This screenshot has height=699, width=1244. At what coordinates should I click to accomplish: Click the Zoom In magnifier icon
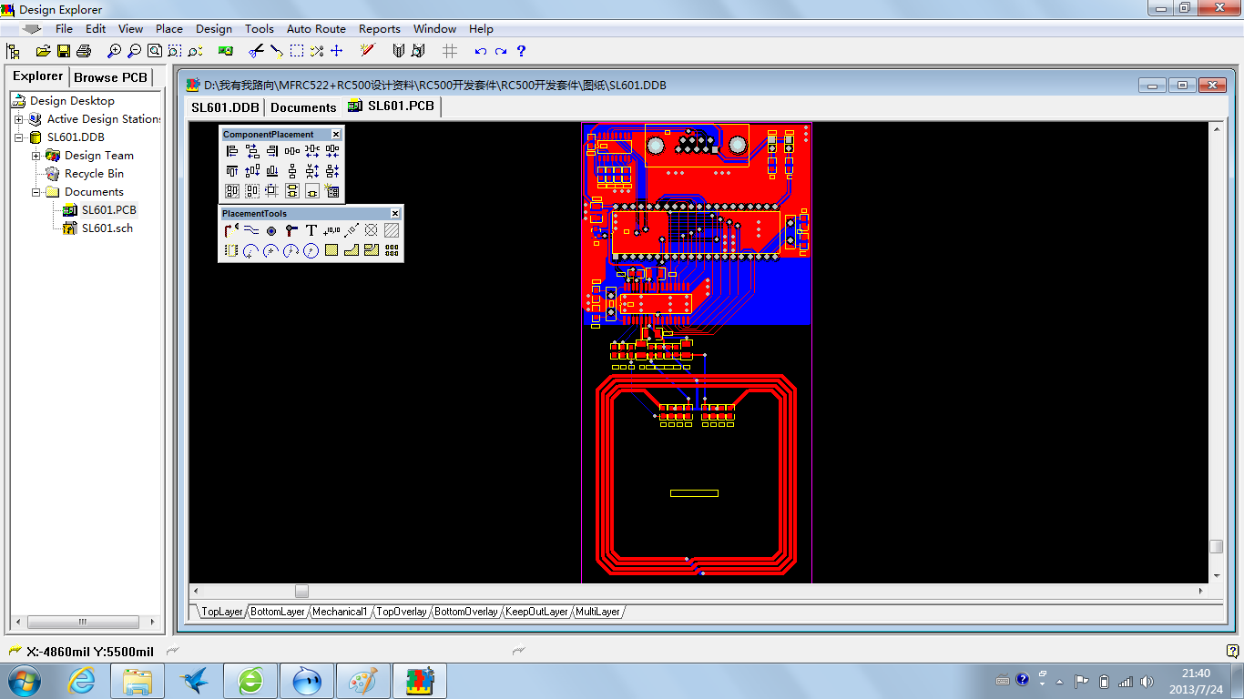114,51
